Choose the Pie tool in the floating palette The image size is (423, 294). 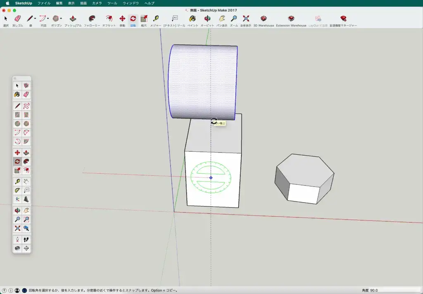coord(26,141)
